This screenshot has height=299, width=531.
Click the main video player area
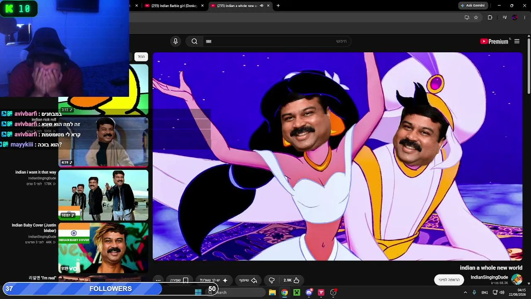coord(337,156)
